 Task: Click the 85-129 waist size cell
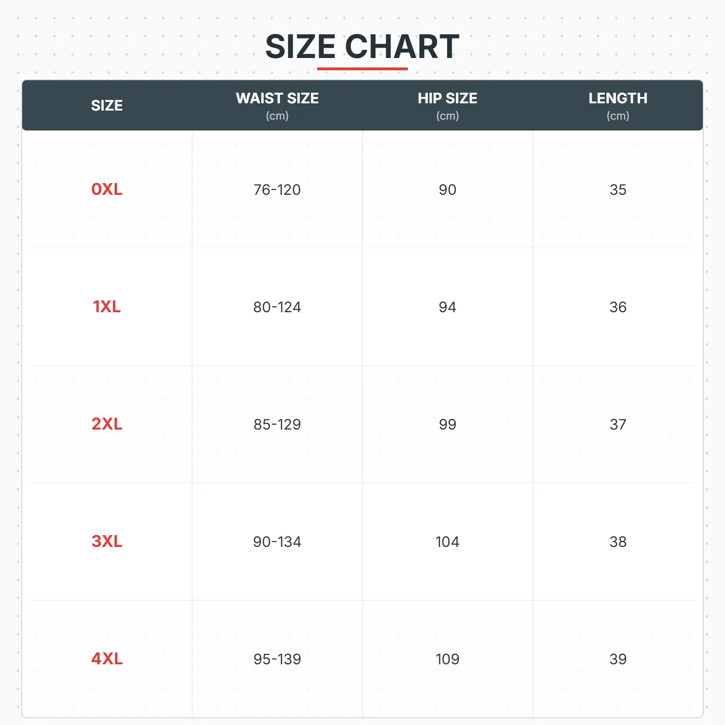pos(277,425)
